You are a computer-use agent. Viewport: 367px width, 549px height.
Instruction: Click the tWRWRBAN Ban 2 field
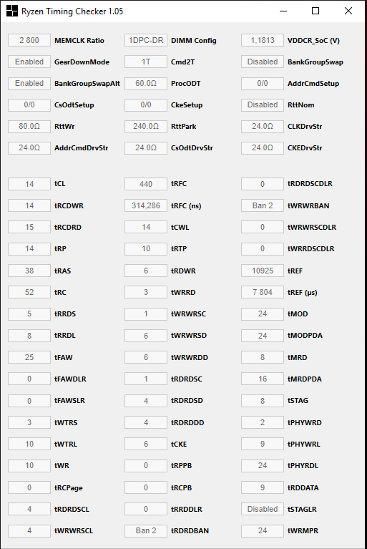tap(263, 205)
